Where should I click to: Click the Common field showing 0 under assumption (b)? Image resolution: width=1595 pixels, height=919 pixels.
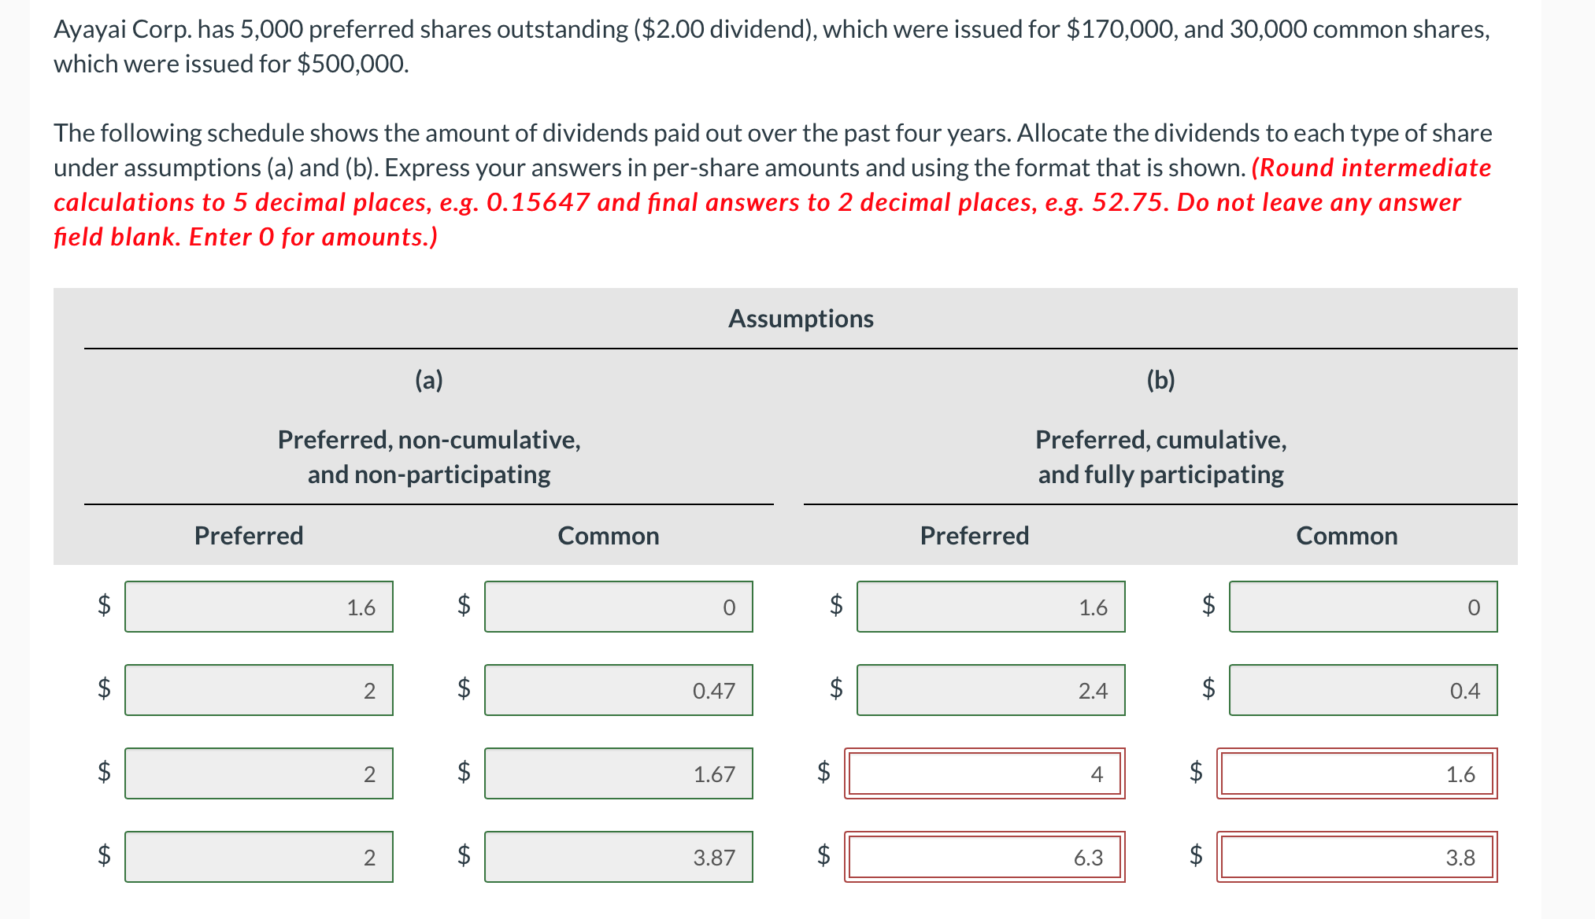(x=1364, y=607)
